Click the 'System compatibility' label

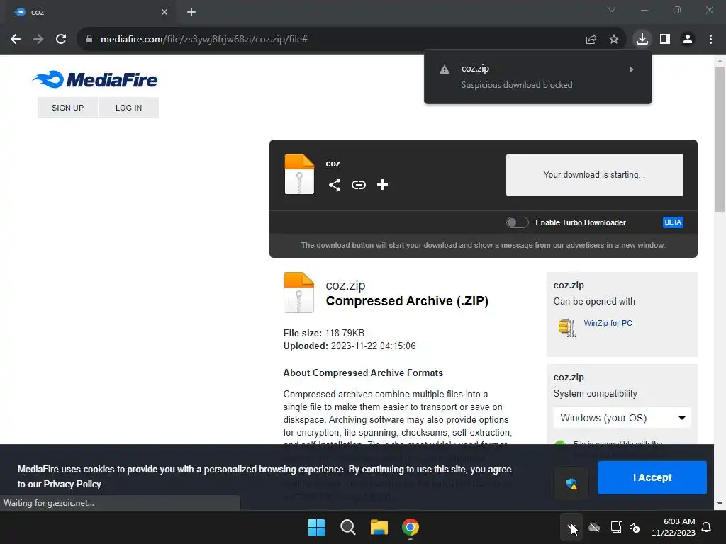pyautogui.click(x=595, y=394)
